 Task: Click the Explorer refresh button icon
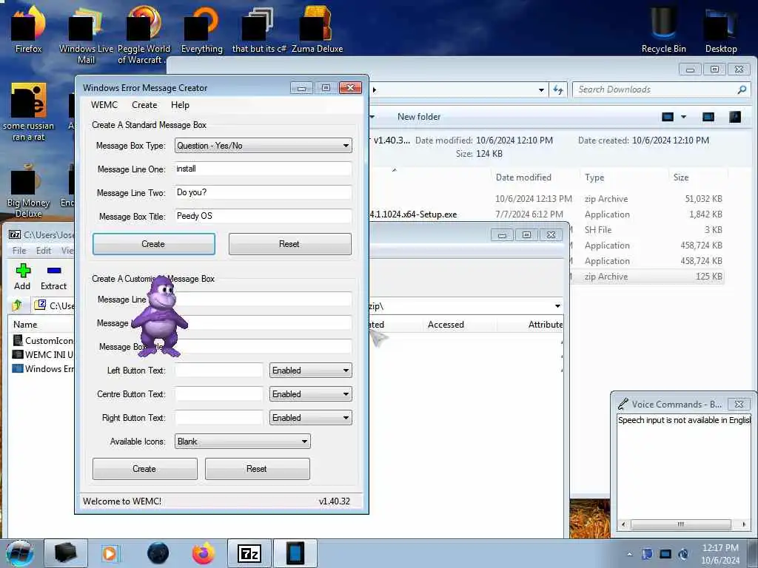click(x=558, y=89)
